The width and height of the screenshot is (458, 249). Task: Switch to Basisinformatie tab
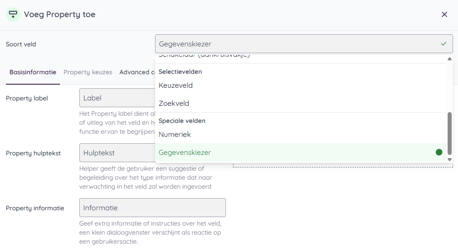pyautogui.click(x=33, y=72)
